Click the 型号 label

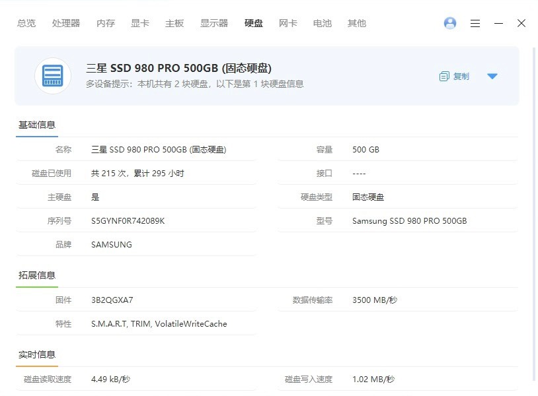(325, 221)
